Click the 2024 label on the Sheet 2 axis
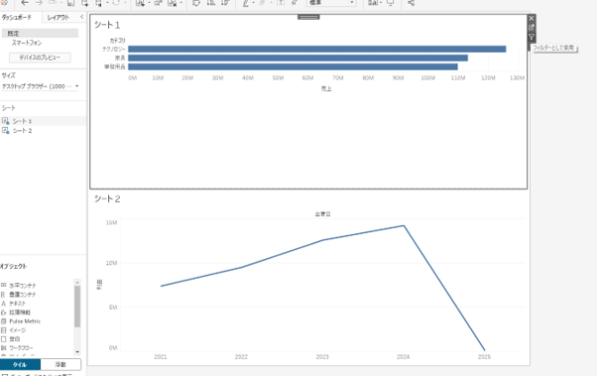Image resolution: width=597 pixels, height=376 pixels. pos(404,357)
